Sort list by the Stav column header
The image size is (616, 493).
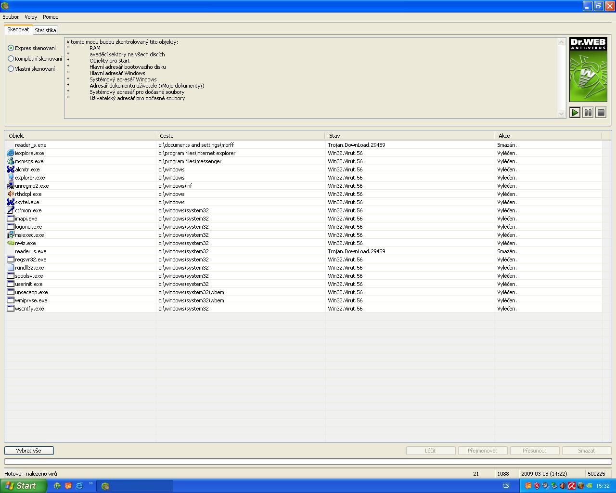(410, 136)
